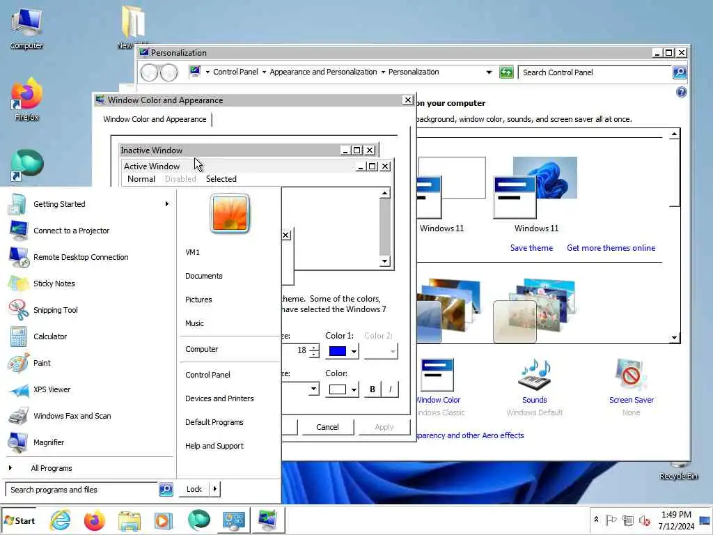Click the Start button
The image size is (713, 535).
[19, 521]
